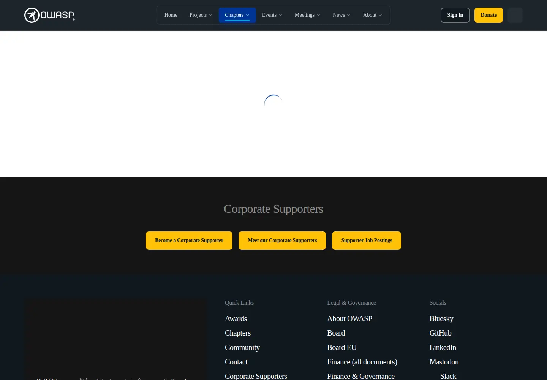The width and height of the screenshot is (547, 380).
Task: Open Meet our Corporate Supporters
Action: point(282,241)
